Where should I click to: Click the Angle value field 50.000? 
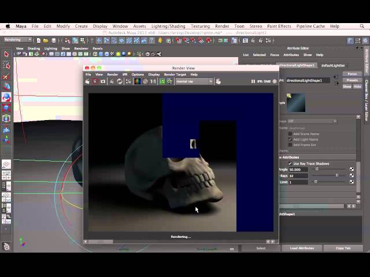click(x=298, y=169)
